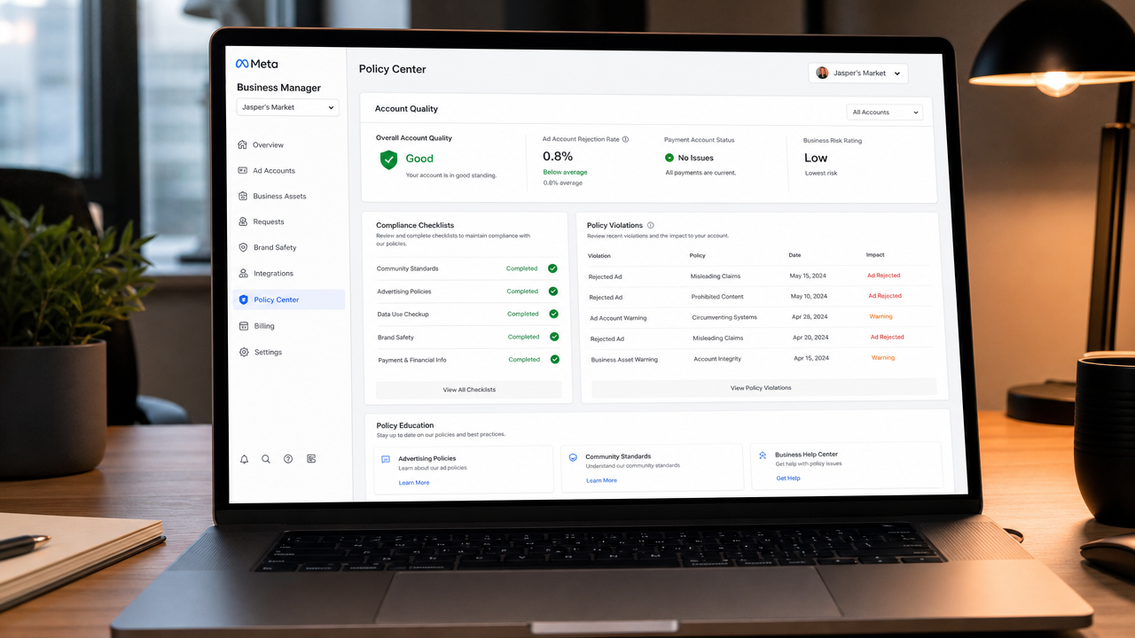Viewport: 1135px width, 638px height.
Task: Click the May 15, 2024 date cell
Action: [808, 276]
